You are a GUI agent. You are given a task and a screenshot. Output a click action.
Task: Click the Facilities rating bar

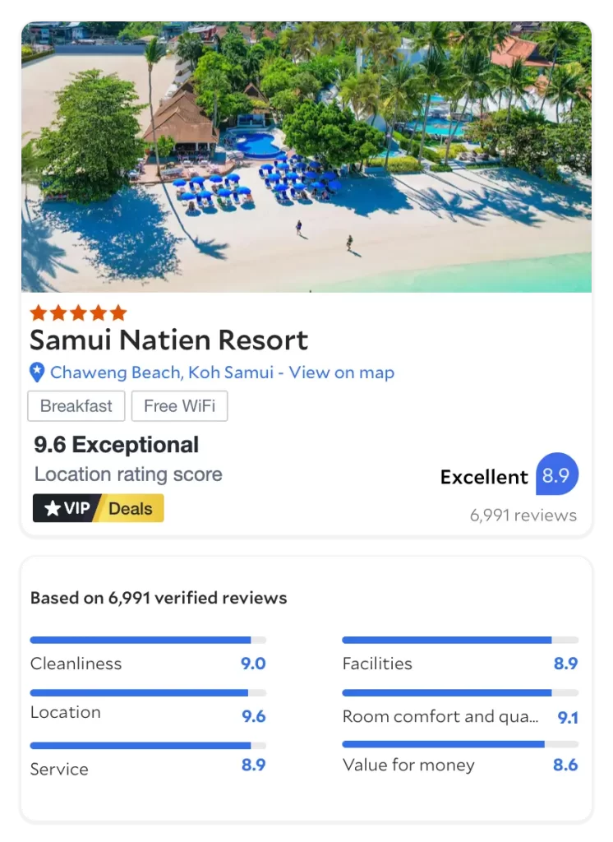pyautogui.click(x=460, y=640)
